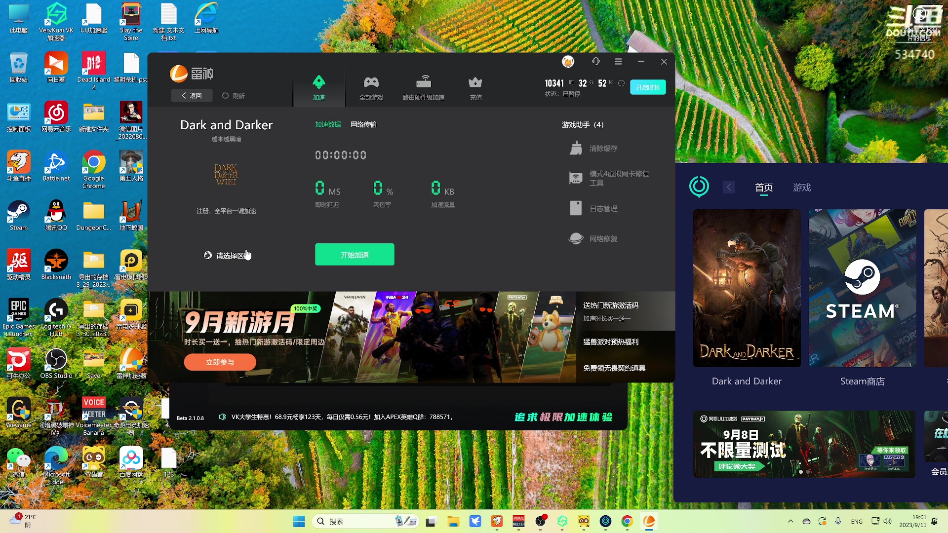
Task: Click the 刷新 refresh button
Action: point(234,96)
